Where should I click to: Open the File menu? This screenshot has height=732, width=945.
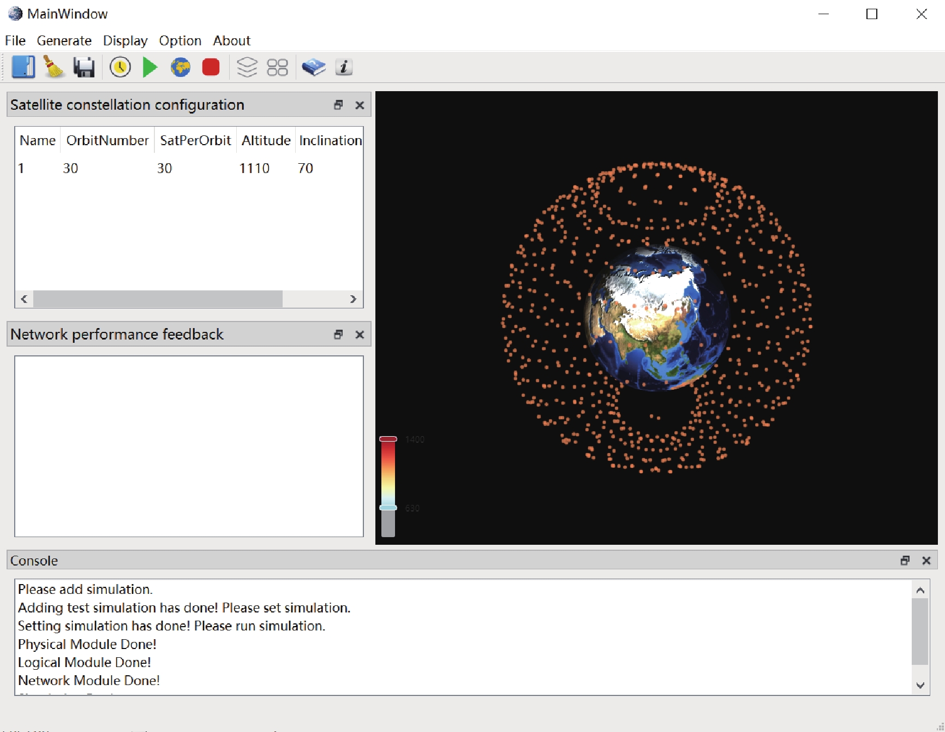click(15, 41)
